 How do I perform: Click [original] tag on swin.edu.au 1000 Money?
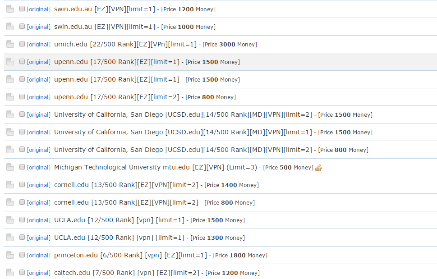(38, 27)
